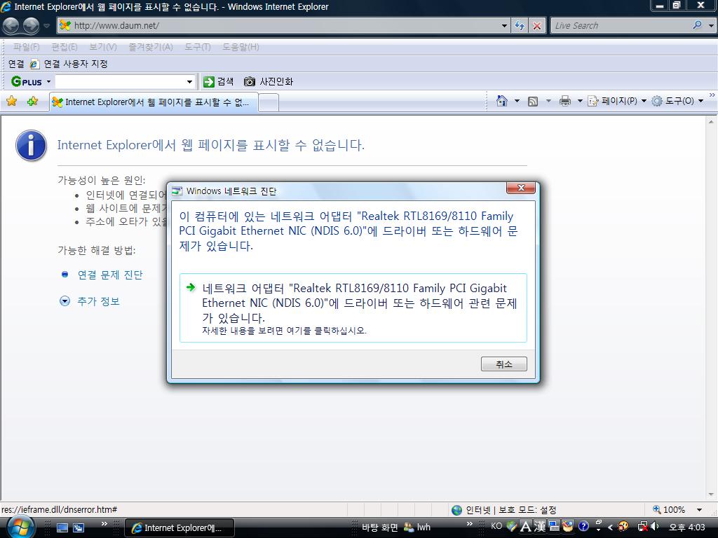Open the 즐겨찾기(A) menu
Image resolution: width=718 pixels, height=538 pixels.
tap(150, 47)
